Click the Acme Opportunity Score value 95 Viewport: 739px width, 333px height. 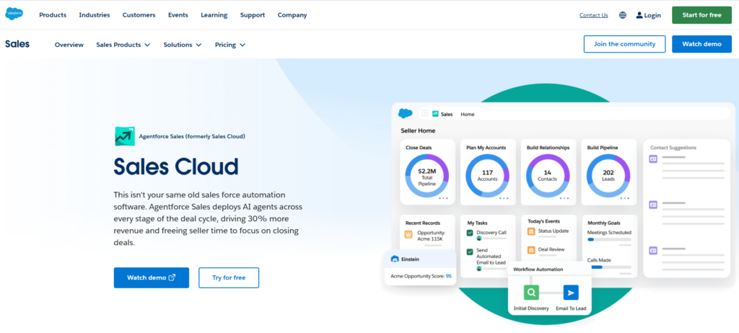(448, 276)
